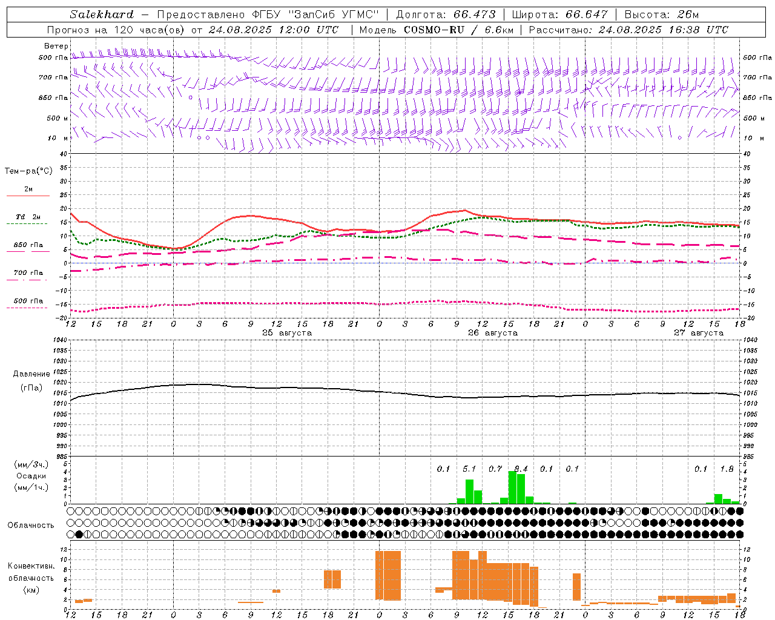Click the Конвективн. convective cloud label
Viewport: 775px width, 620px height.
[x=31, y=566]
